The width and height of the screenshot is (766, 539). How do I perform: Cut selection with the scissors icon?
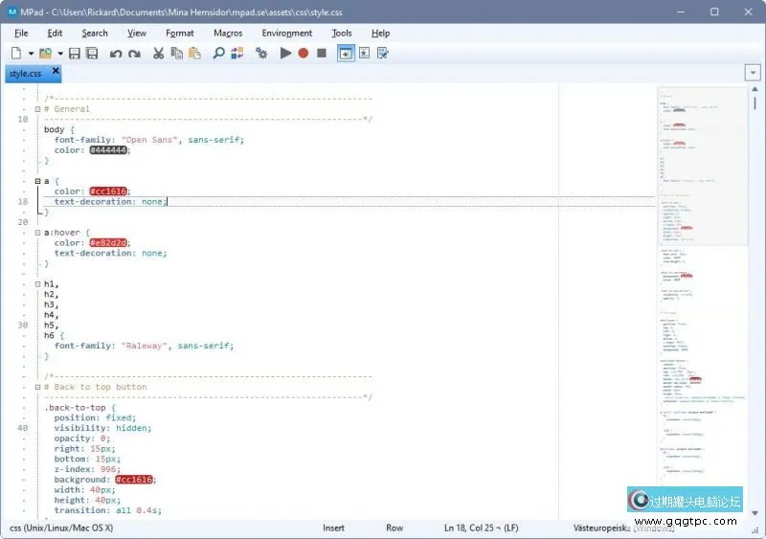(158, 54)
